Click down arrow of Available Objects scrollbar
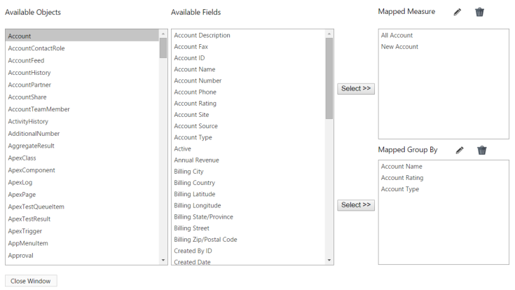Viewport: 515px width, 290px height. pos(163,260)
